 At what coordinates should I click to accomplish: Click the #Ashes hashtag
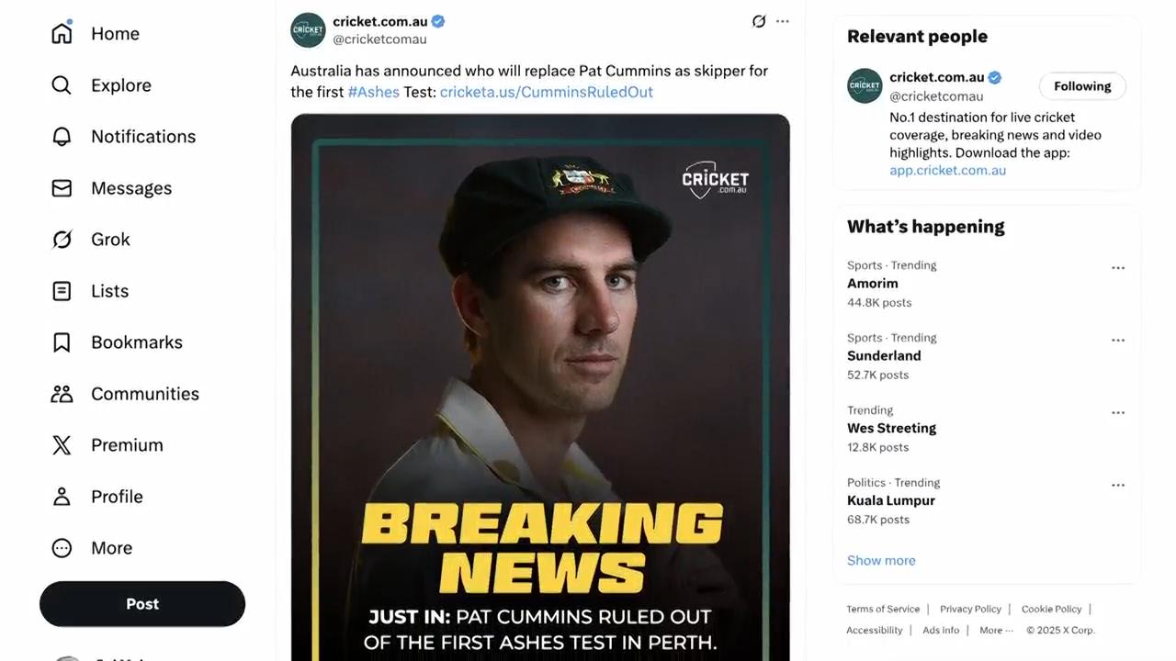tap(373, 92)
